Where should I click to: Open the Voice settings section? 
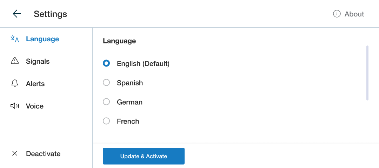[x=35, y=106]
